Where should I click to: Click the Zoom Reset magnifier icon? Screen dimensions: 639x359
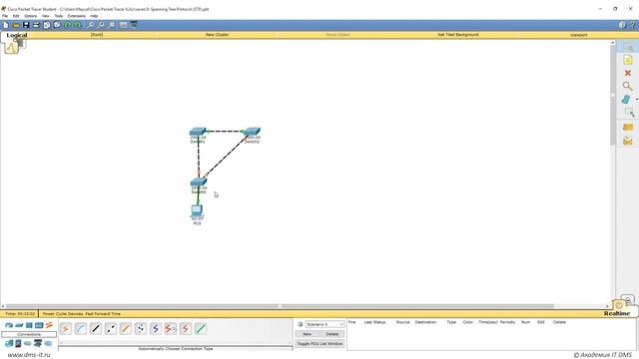pyautogui.click(x=101, y=25)
